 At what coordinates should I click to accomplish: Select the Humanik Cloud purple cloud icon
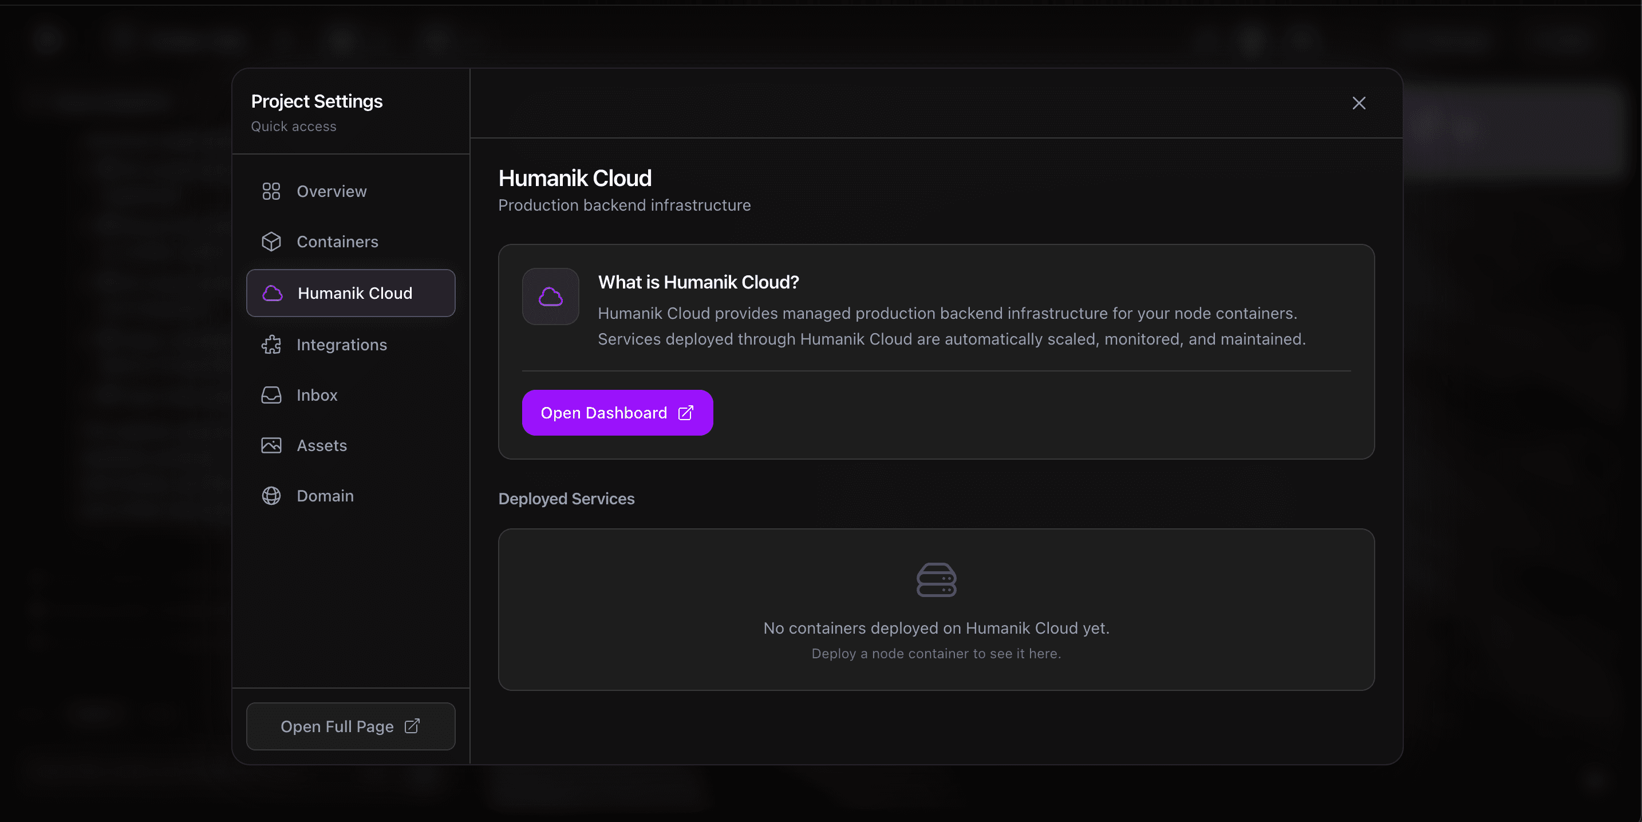[272, 293]
